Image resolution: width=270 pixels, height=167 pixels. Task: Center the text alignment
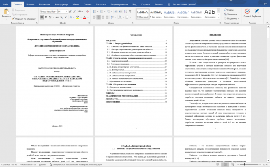[99, 17]
